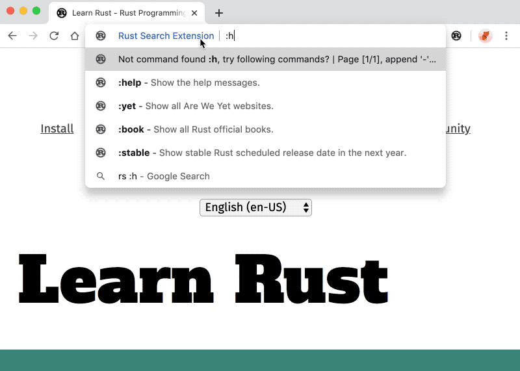Reload the current page
The width and height of the screenshot is (520, 371).
(x=54, y=36)
